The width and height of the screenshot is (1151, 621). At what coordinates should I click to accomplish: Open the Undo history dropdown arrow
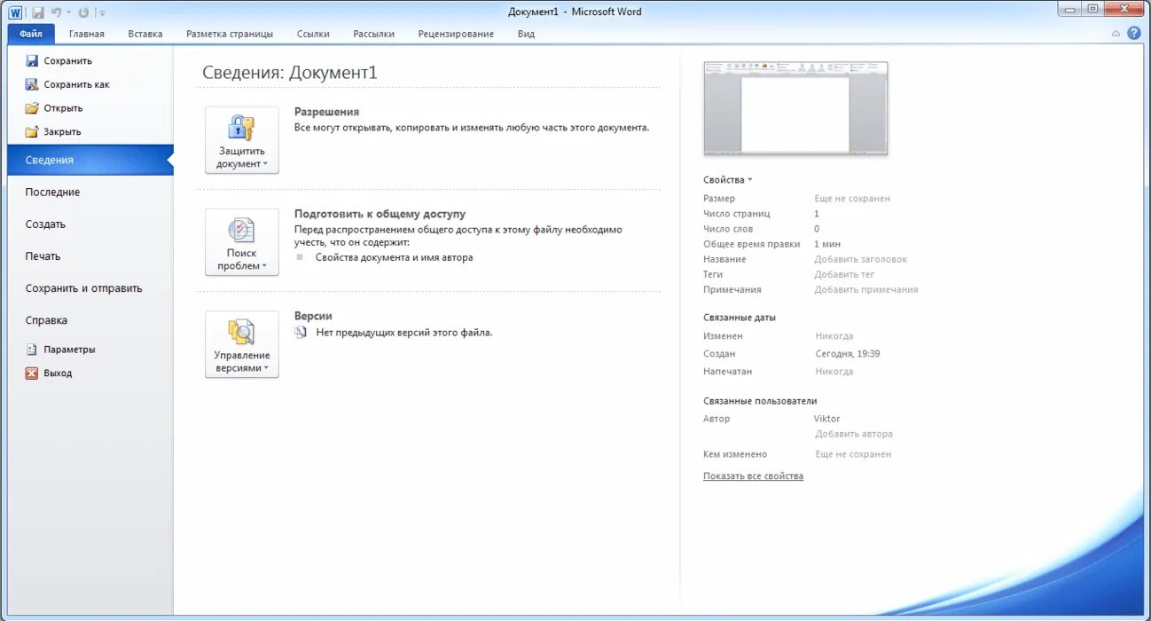pyautogui.click(x=68, y=13)
